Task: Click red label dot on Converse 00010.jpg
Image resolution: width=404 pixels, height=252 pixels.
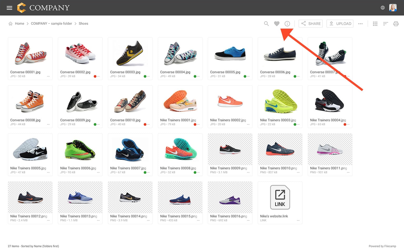Action: pos(145,124)
